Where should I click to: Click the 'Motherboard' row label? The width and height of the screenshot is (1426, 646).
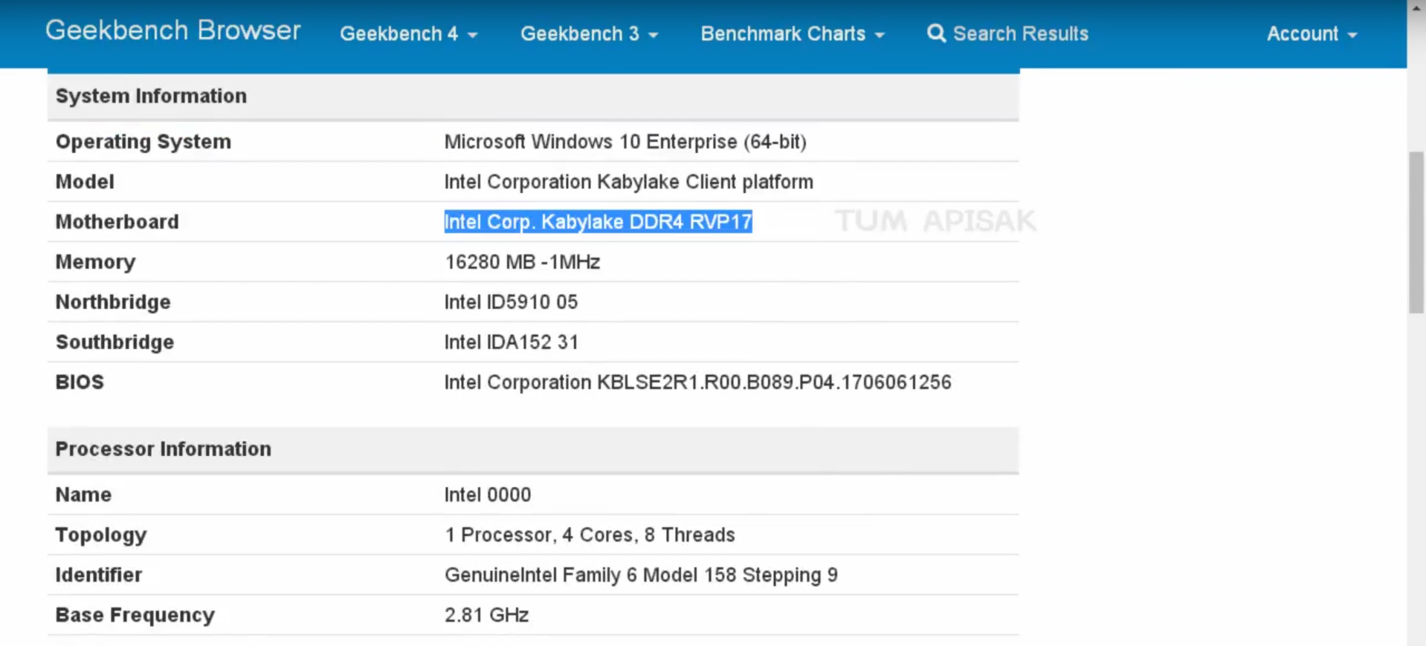pos(117,222)
